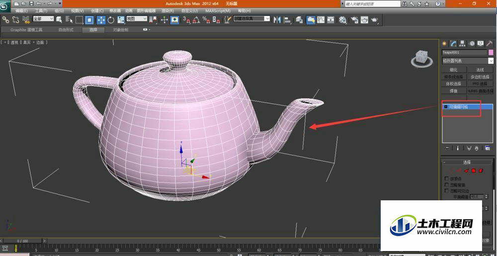Click Render Production teapot icon
This screenshot has height=256, width=497.
click(375, 20)
